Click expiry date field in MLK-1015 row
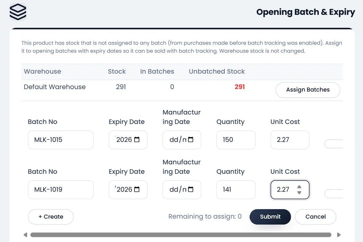This screenshot has width=363, height=242. pyautogui.click(x=128, y=140)
